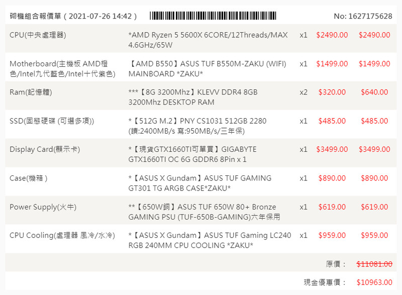The height and width of the screenshot is (295, 402).
Task: Select the CPU(中央處理器) category label
Action: tap(38, 35)
